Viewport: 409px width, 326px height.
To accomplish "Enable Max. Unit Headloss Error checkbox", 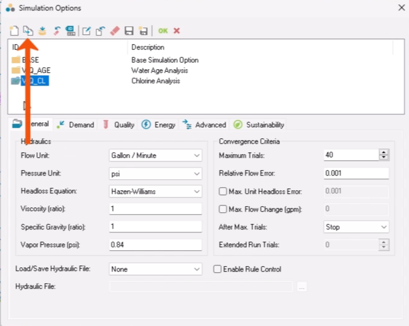I will tap(223, 191).
